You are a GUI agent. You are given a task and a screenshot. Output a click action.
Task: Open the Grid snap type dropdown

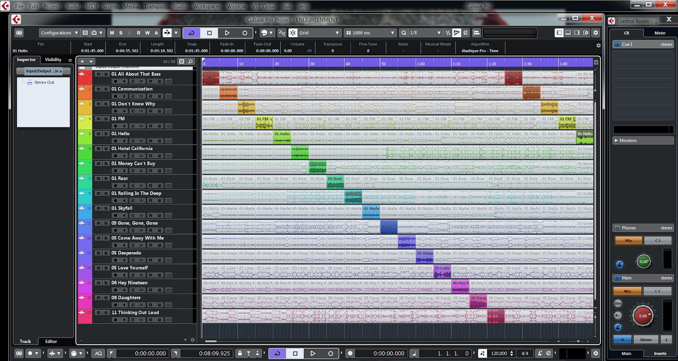click(x=320, y=33)
